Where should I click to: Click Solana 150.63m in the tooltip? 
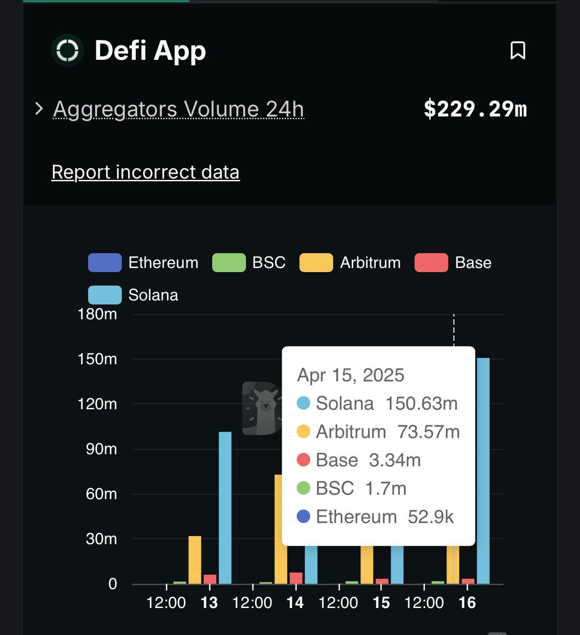click(377, 403)
